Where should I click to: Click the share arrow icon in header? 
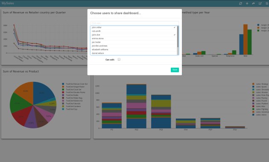253,3
